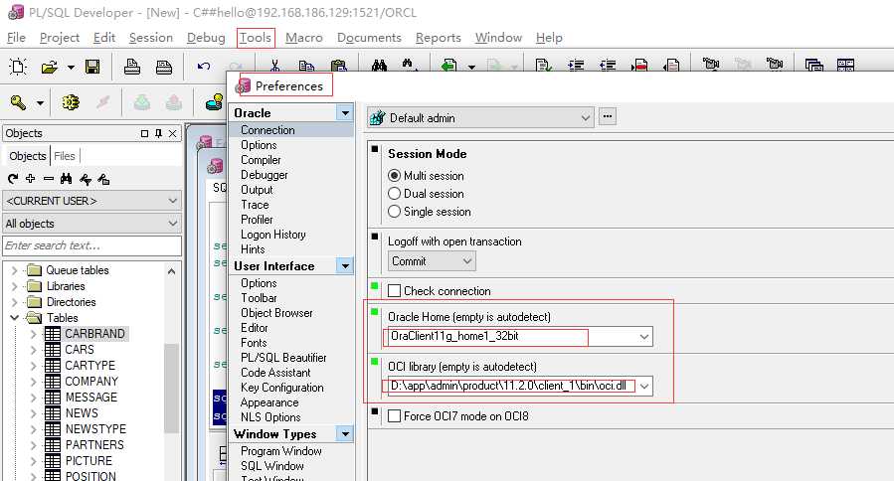
Task: Open the Logoff Commit dropdown
Action: click(467, 261)
